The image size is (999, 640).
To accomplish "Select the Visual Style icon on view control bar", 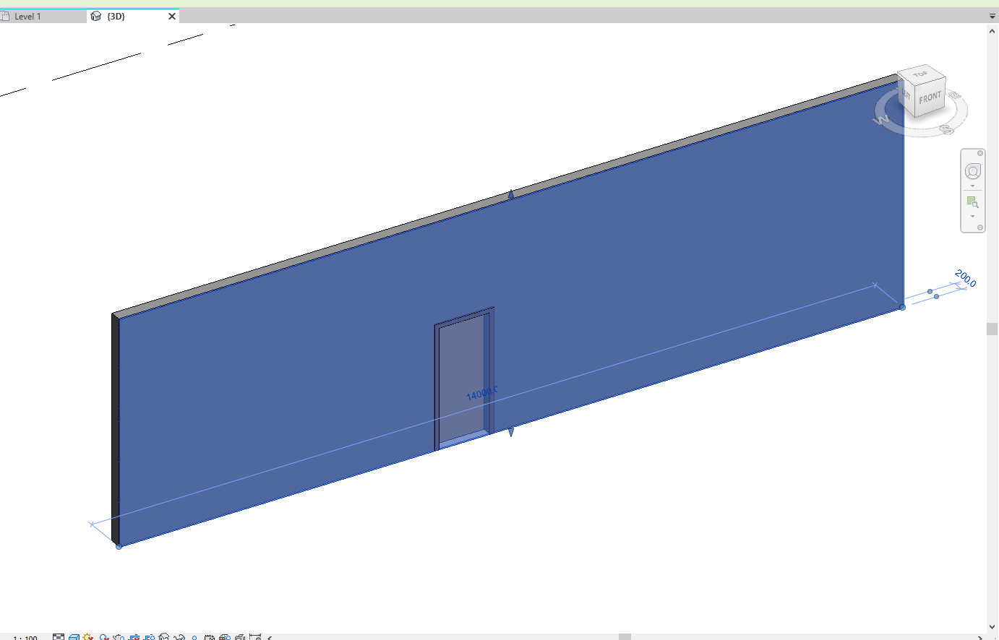I will (73, 636).
